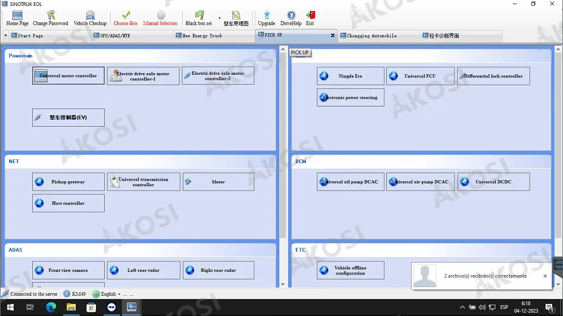Click the SINOTRUK EOL taskbar icon
Screen dimensions: 563x316
point(131,307)
